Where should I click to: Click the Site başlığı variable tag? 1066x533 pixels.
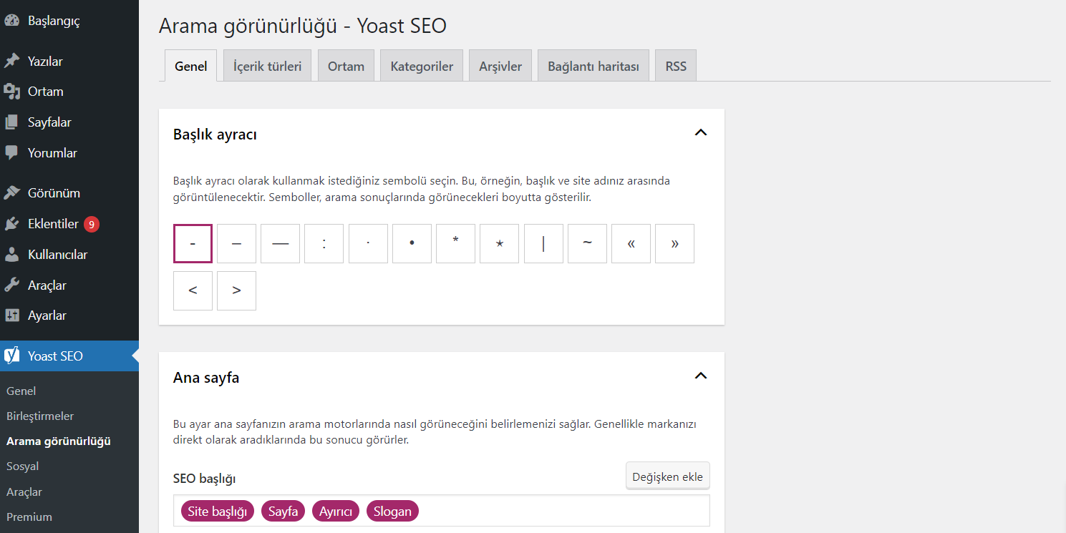click(x=218, y=511)
